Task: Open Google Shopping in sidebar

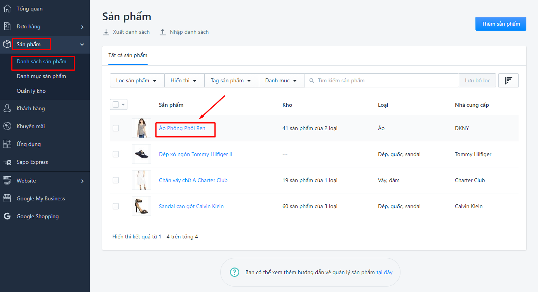Action: (38, 216)
